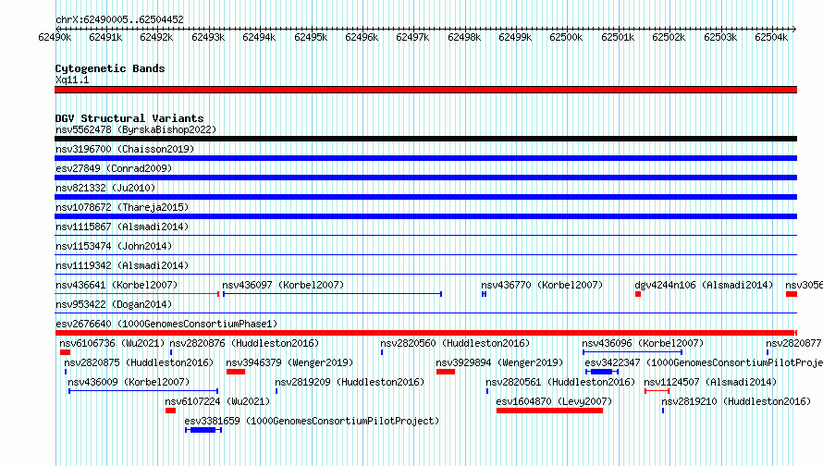Select nsv2820876 (Huddleston2016) label

pyautogui.click(x=244, y=343)
